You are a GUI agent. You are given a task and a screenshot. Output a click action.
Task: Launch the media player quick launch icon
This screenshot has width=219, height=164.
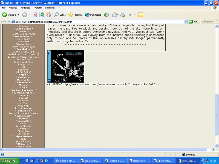click(42, 161)
